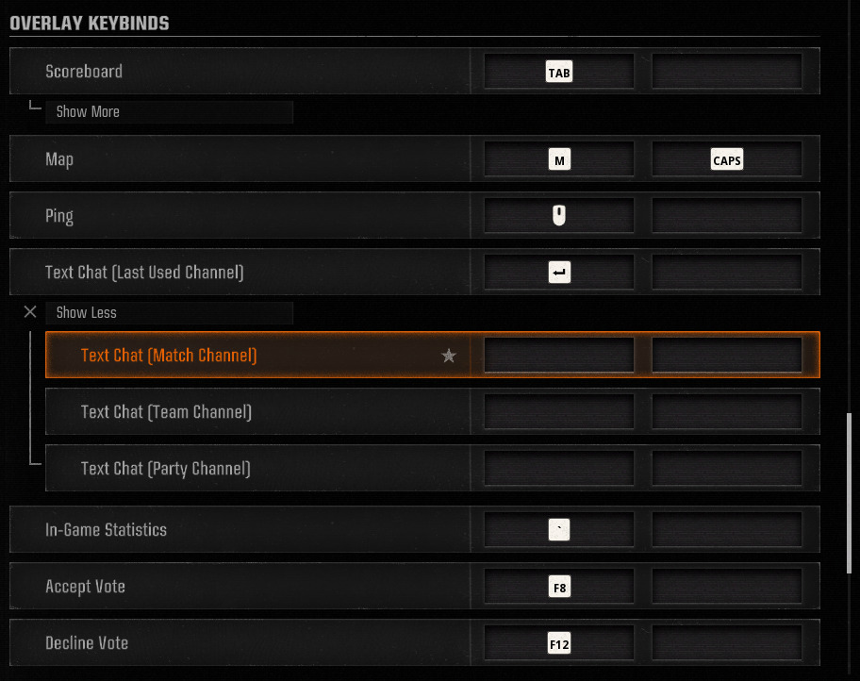Image resolution: width=860 pixels, height=681 pixels.
Task: Click the tilde key for In-Game Statistics
Action: pos(558,529)
